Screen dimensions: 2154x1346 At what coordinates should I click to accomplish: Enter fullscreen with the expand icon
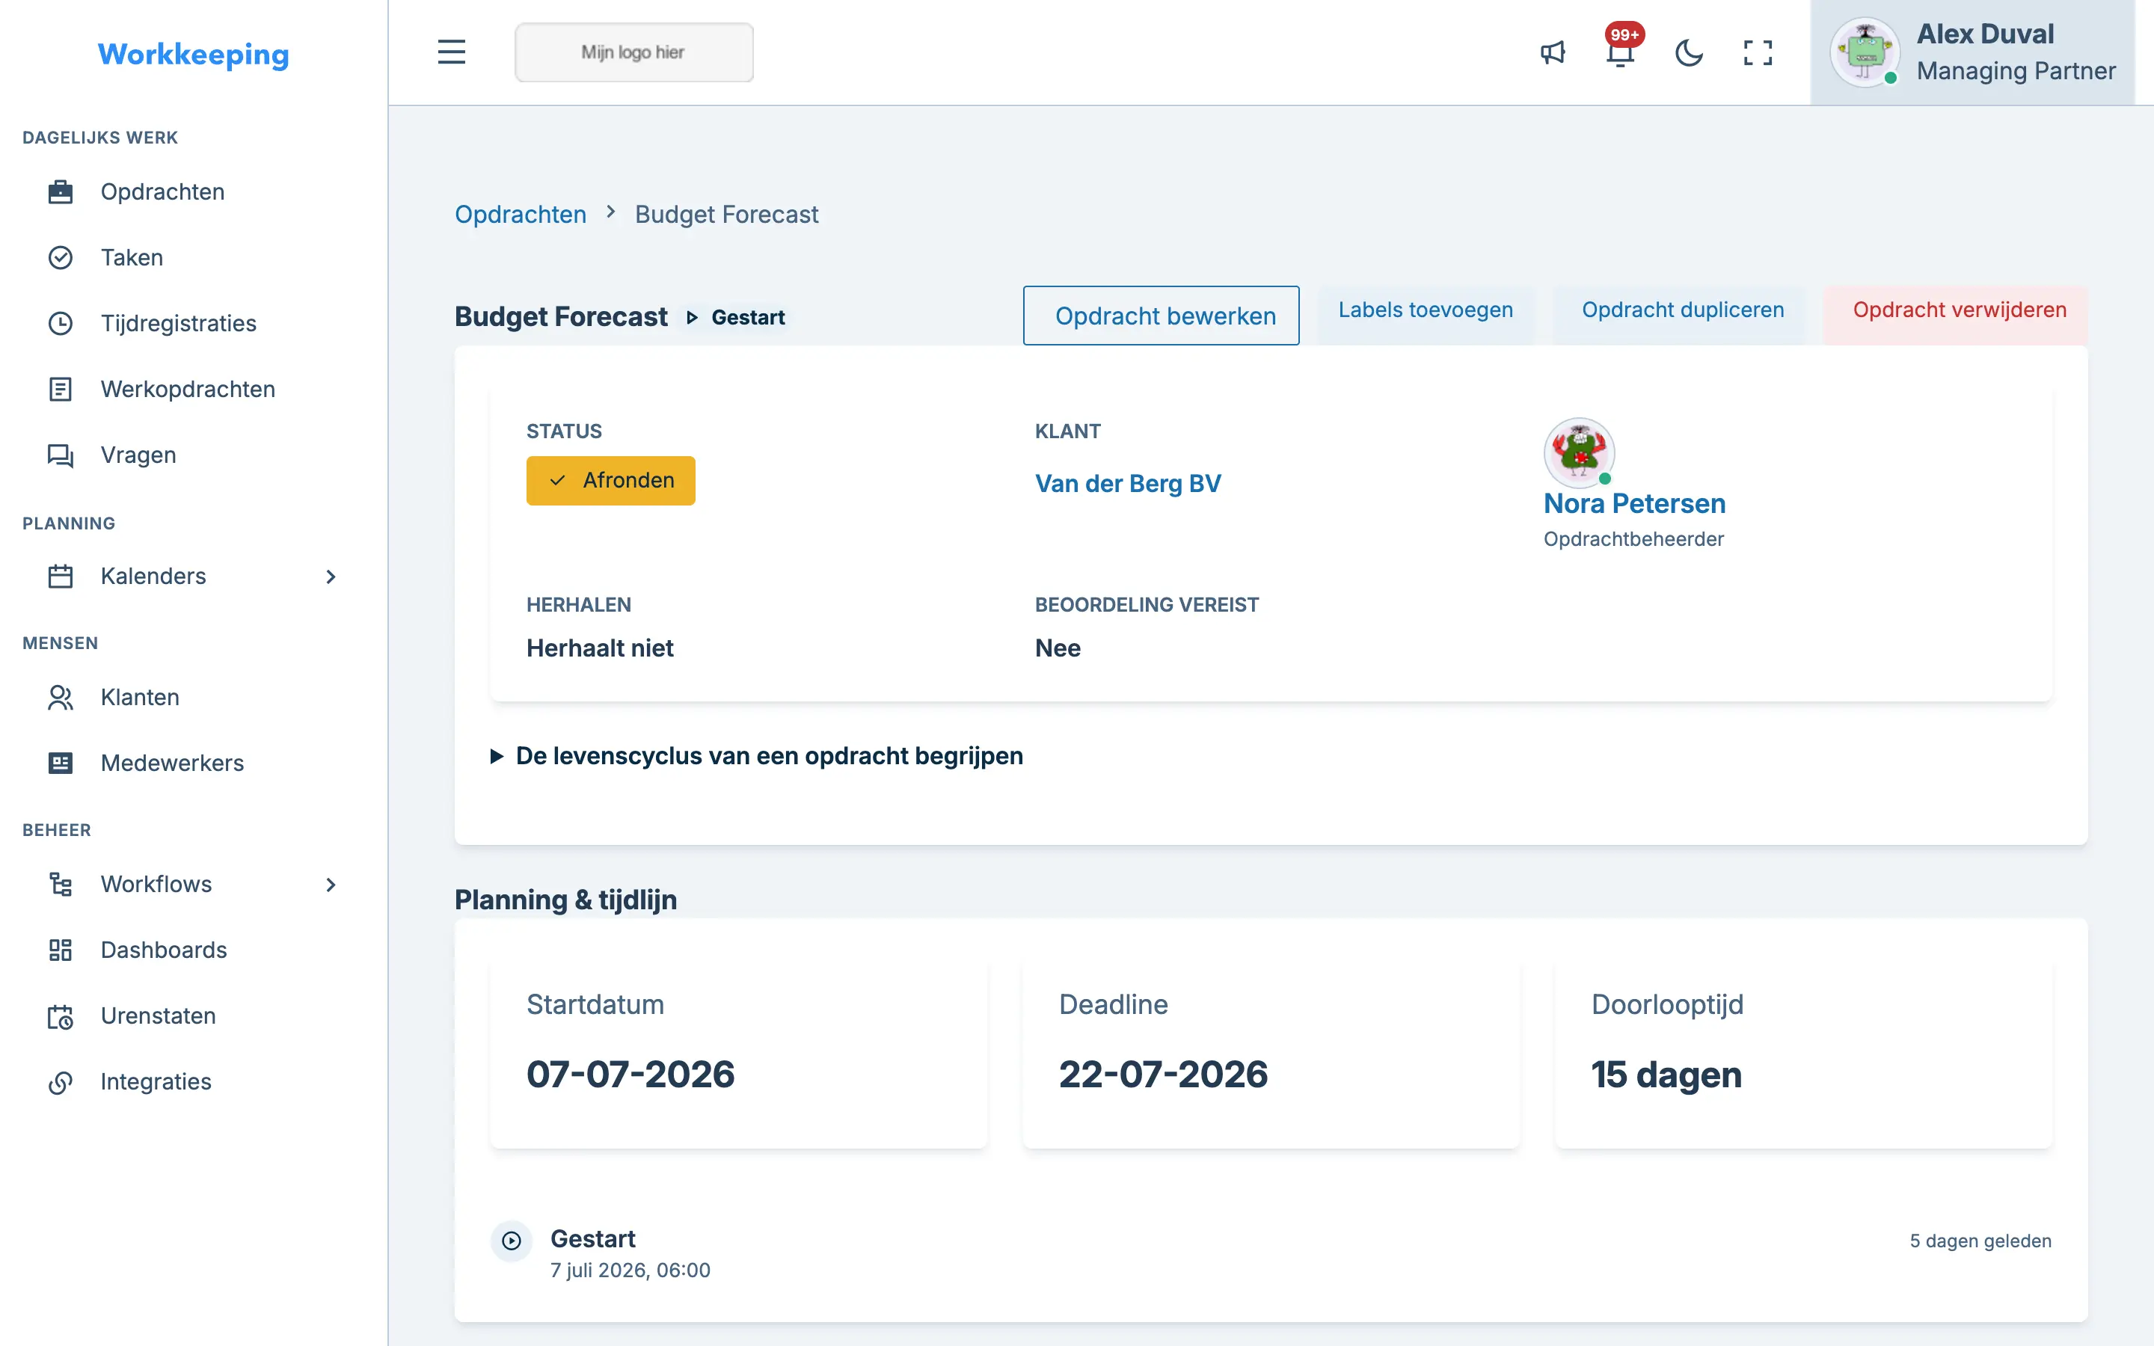(1757, 52)
